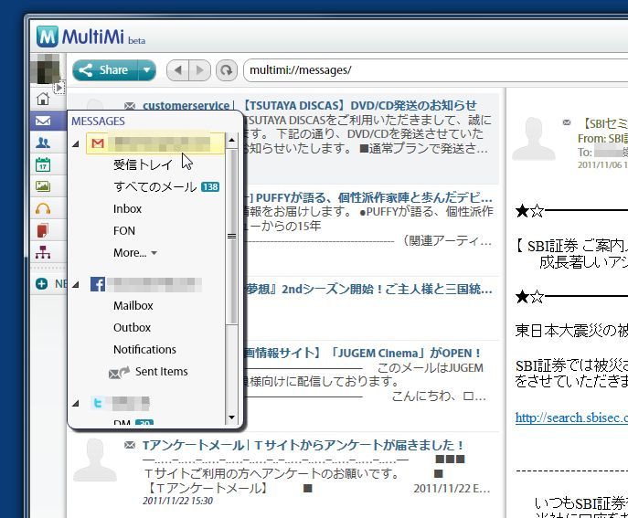Click the multimi://messages/ address field

(435, 70)
